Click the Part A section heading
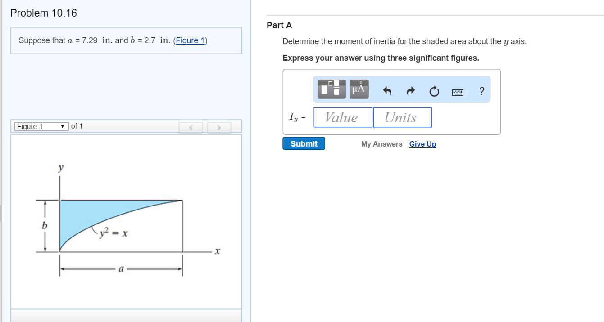This screenshot has height=322, width=604. pyautogui.click(x=279, y=26)
